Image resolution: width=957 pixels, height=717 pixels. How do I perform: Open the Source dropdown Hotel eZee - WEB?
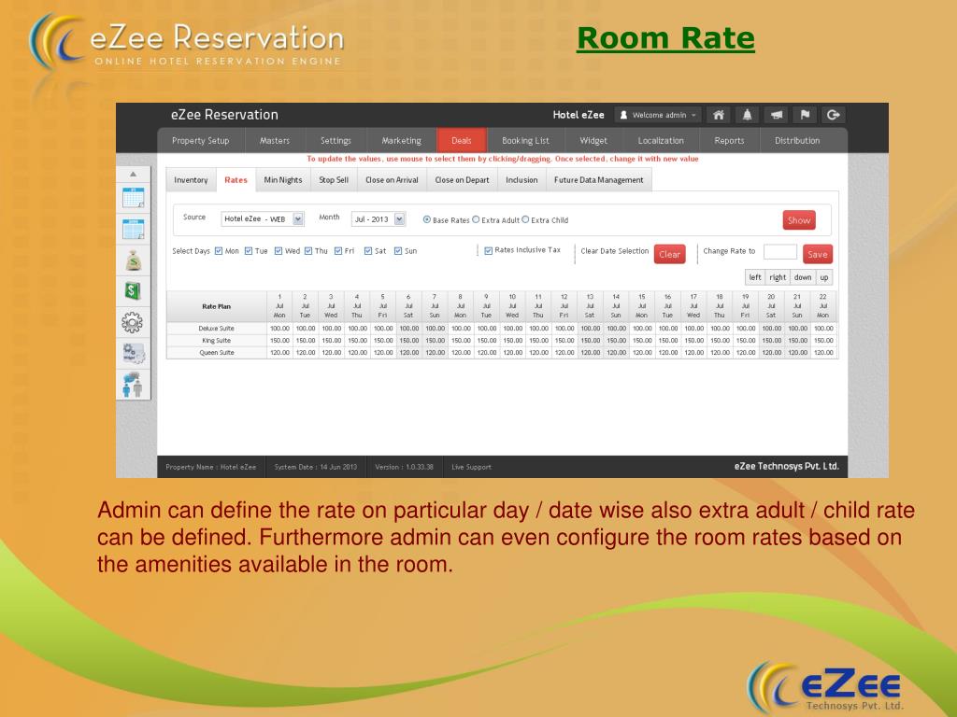tap(263, 218)
